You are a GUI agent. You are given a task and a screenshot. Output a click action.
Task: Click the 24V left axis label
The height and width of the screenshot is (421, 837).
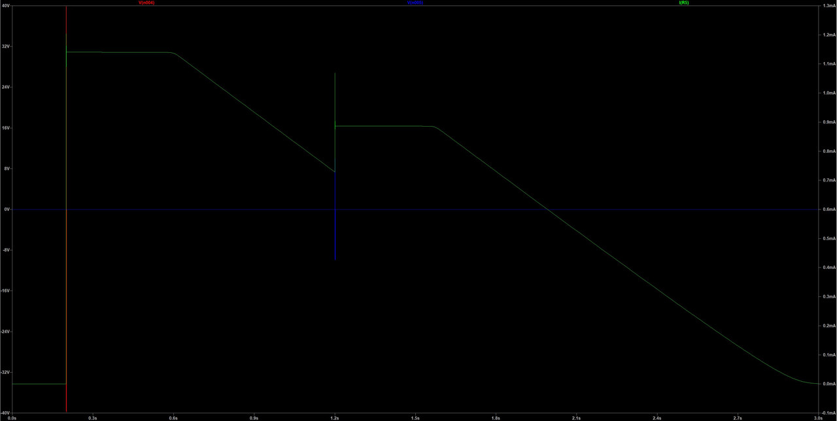[x=6, y=87]
